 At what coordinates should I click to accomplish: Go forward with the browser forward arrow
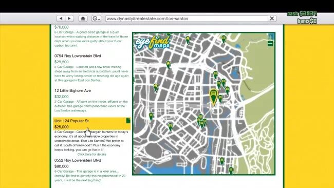click(x=69, y=18)
